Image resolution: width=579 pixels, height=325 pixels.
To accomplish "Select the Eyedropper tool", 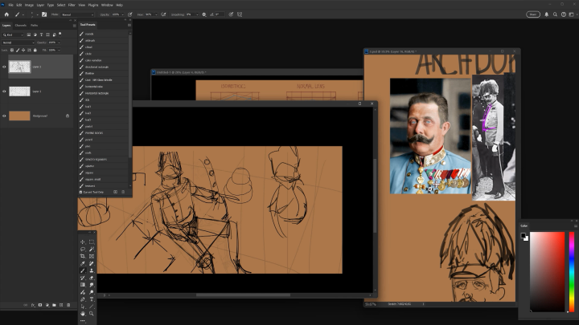I will (x=83, y=263).
